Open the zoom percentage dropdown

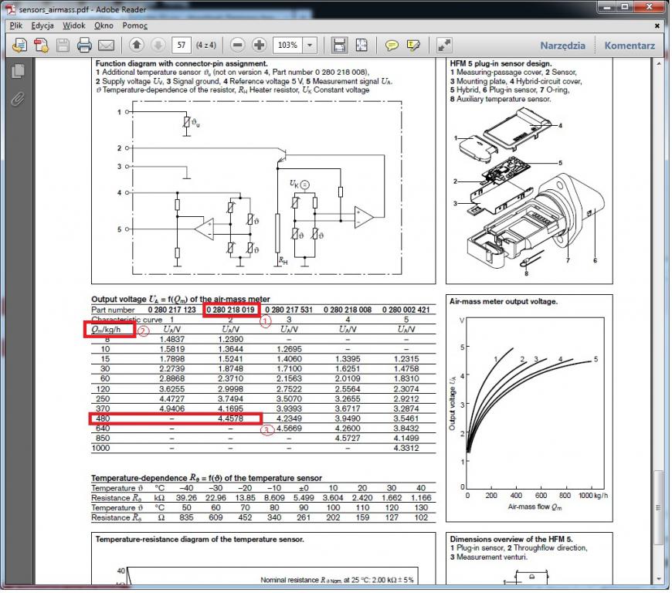tap(311, 46)
